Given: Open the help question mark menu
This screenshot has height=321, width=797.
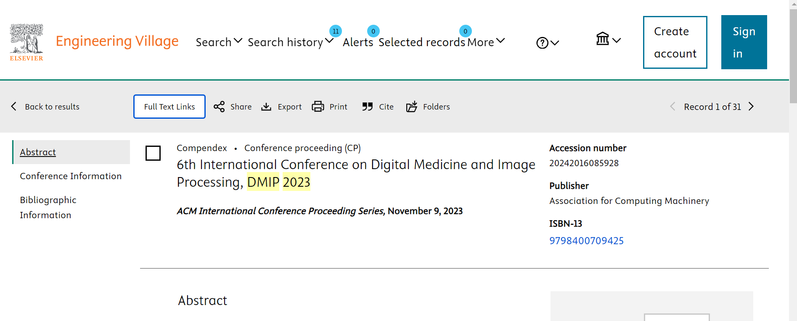Looking at the screenshot, I should point(548,43).
